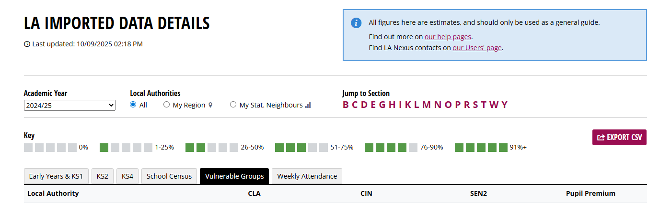671x203 pixels.
Task: Select the My Region radio button
Action: (x=167, y=105)
